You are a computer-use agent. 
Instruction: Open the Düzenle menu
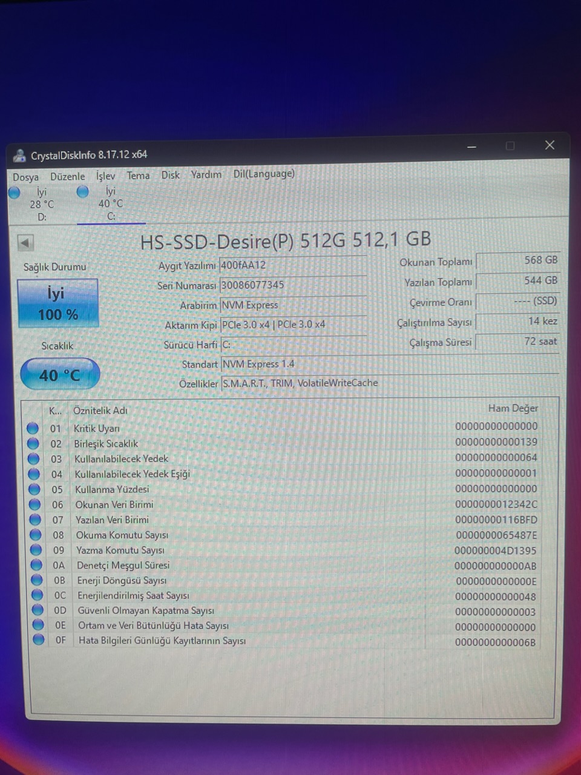[67, 176]
